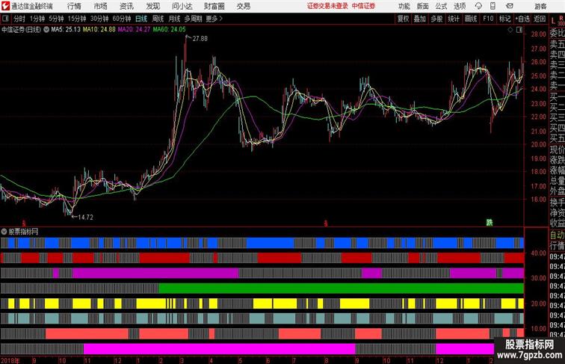Image resolution: width=565 pixels, height=364 pixels.
Task: Click the 多股 multi-stock button
Action: pos(436,19)
